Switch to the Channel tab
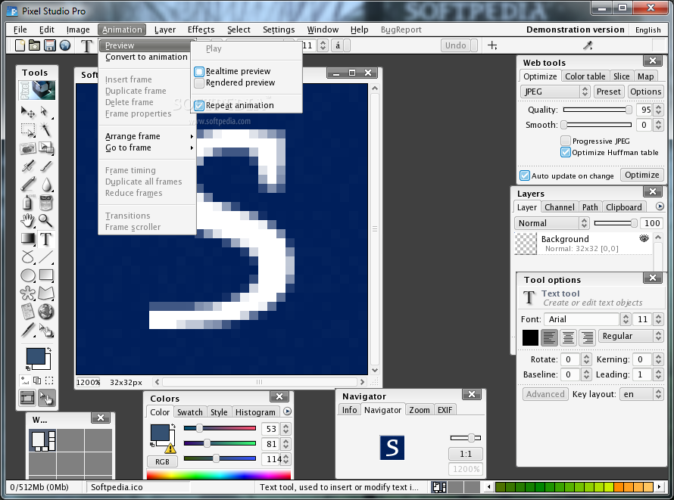 point(559,207)
